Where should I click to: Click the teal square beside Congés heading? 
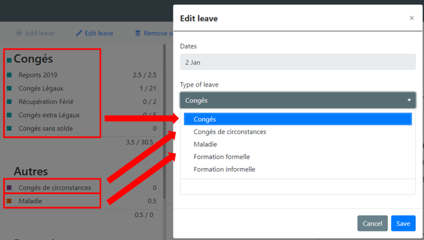pos(9,60)
